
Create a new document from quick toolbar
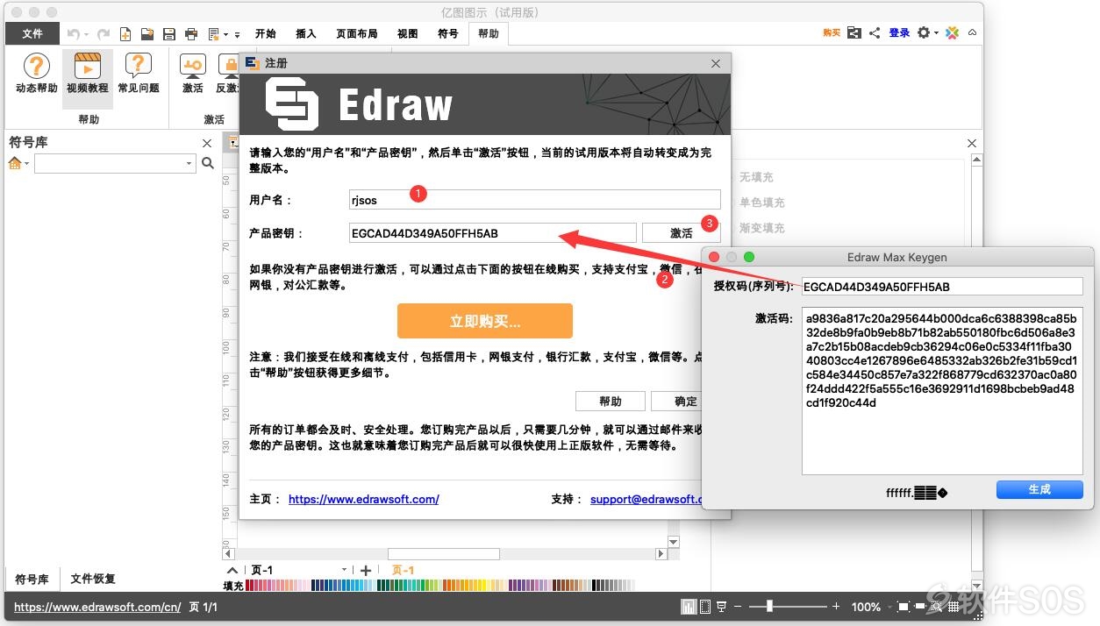click(125, 33)
